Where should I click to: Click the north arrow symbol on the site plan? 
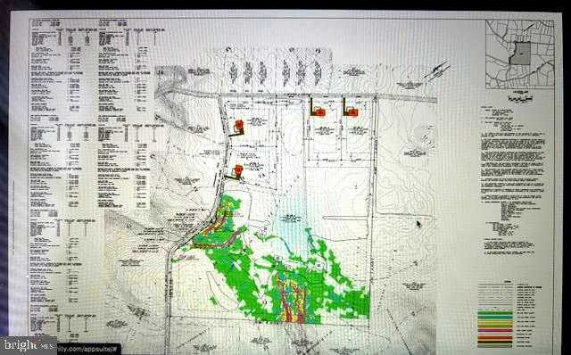[x=437, y=71]
